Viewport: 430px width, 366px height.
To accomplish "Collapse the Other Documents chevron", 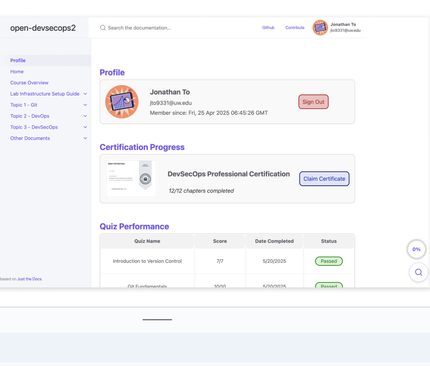I will point(85,138).
